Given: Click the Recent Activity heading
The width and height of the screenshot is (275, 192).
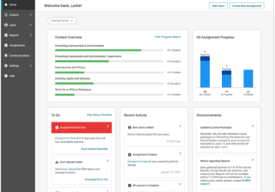Looking at the screenshot, I should pyautogui.click(x=135, y=115).
